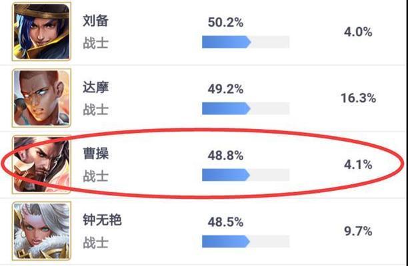
Task: Click 曹操's win rate progress bar
Action: (245, 175)
